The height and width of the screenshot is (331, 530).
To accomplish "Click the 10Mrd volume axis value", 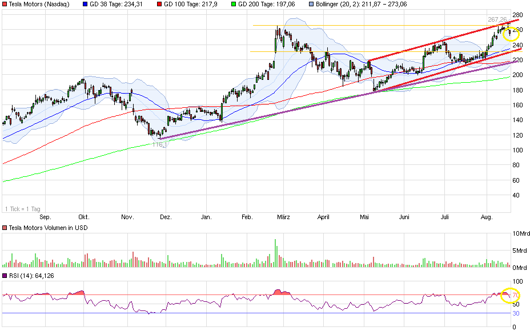I will pos(521,234).
